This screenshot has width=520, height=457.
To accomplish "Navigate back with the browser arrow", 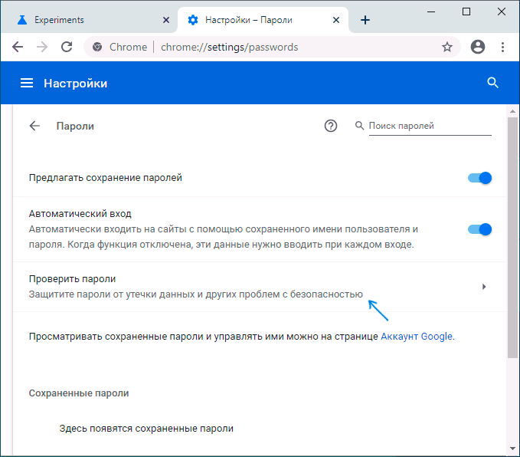I will 18,47.
